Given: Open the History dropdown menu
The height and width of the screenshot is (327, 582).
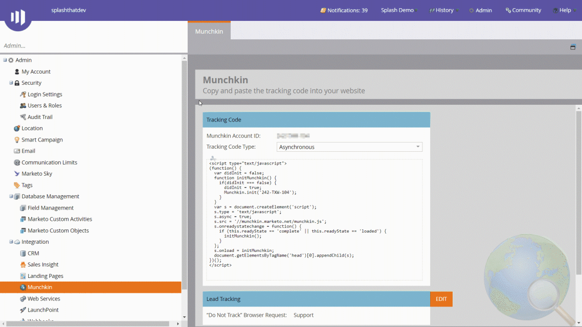Looking at the screenshot, I should (x=444, y=10).
